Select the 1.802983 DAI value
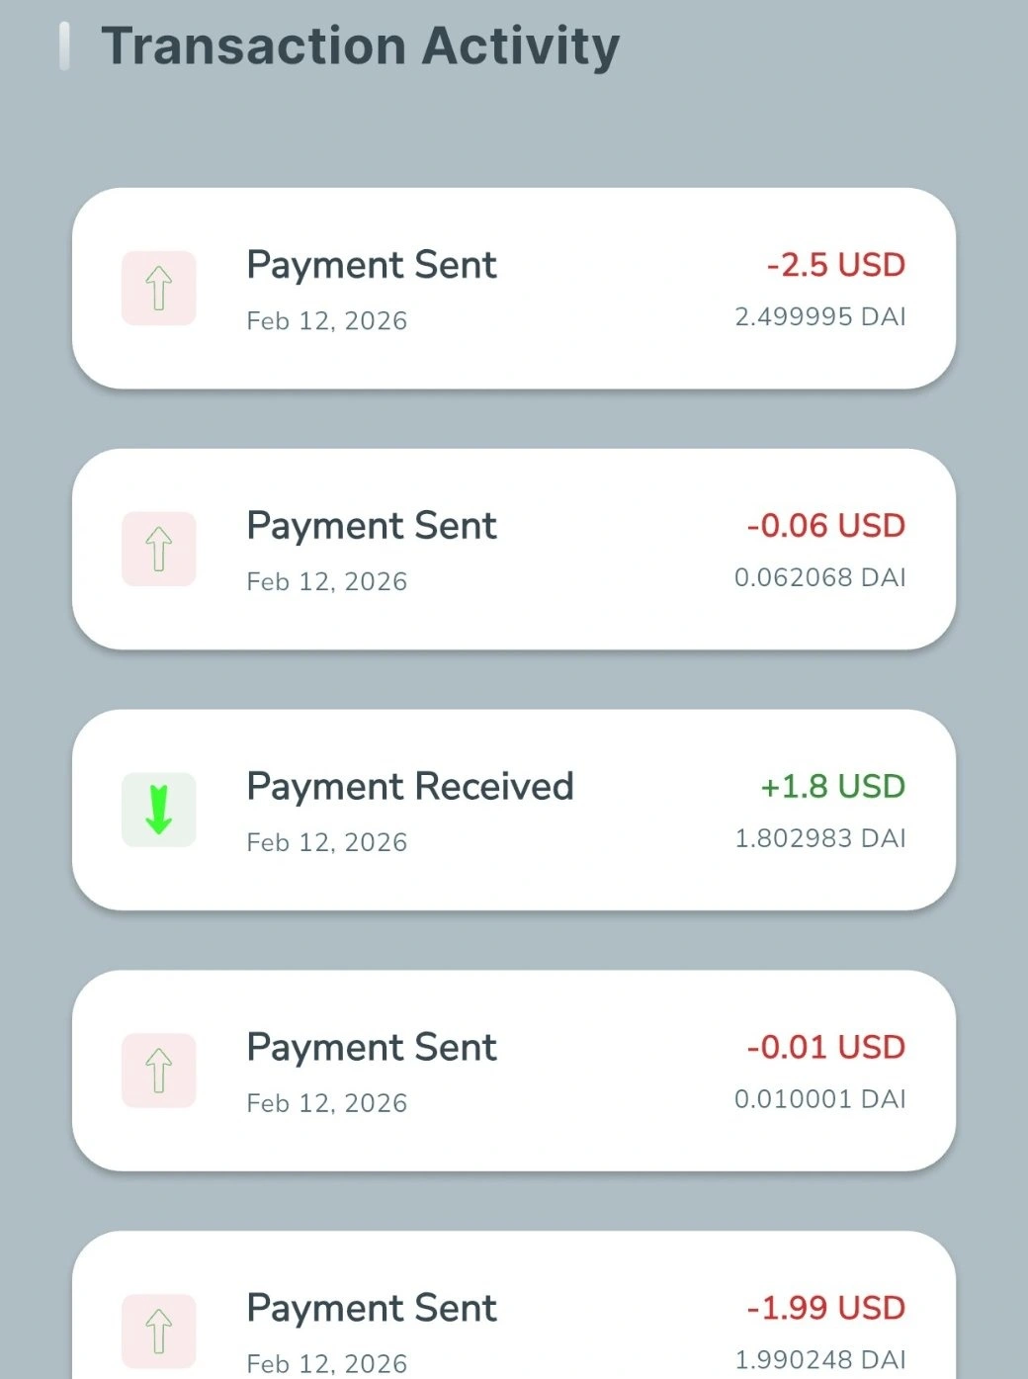The image size is (1028, 1379). [819, 838]
